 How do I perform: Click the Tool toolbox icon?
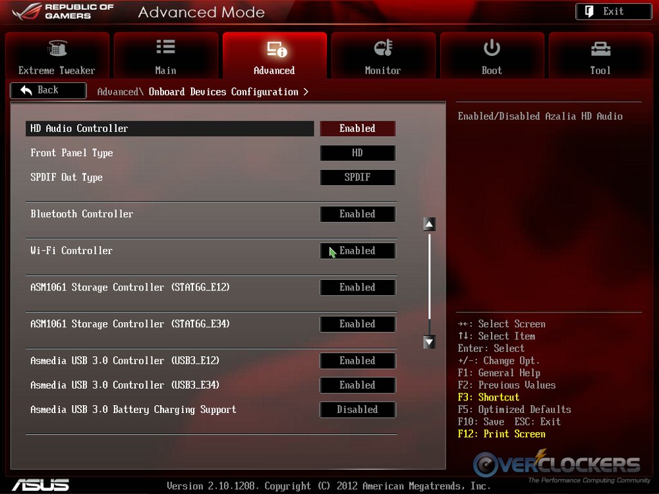tap(600, 48)
